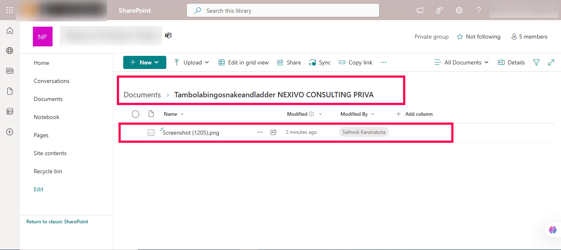Click the filter funnel icon
Screen dimensions: 561x250
536,62
